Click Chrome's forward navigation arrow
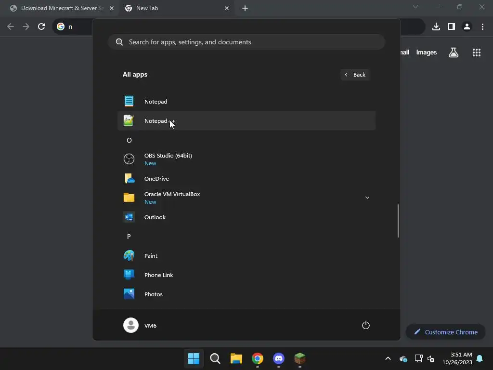Image resolution: width=493 pixels, height=370 pixels. pos(26,26)
